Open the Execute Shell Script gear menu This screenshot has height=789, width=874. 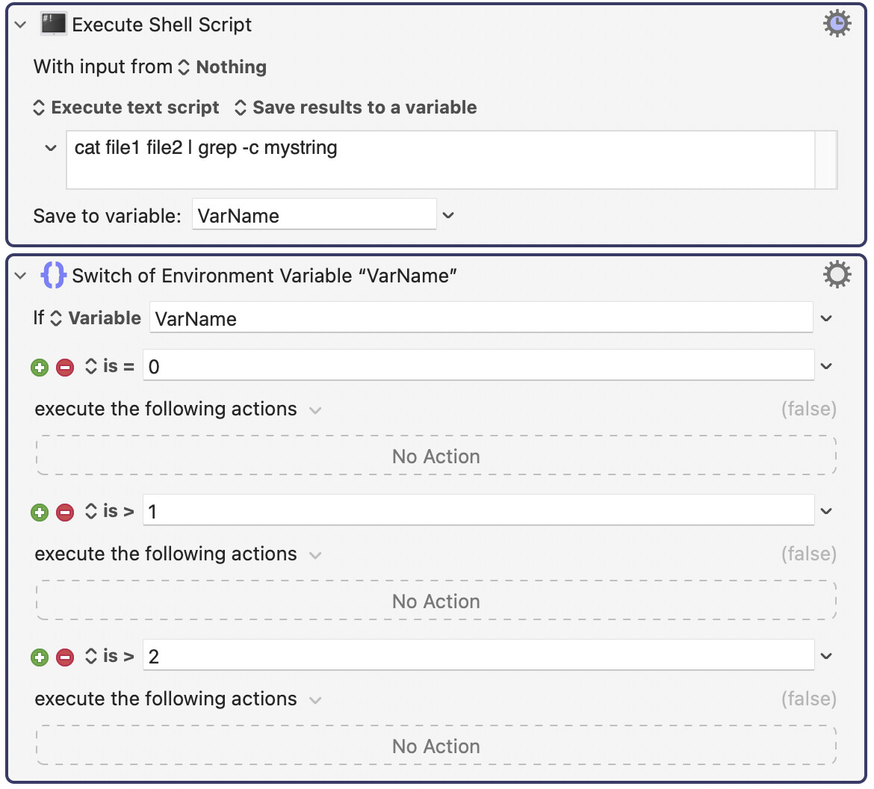click(837, 24)
